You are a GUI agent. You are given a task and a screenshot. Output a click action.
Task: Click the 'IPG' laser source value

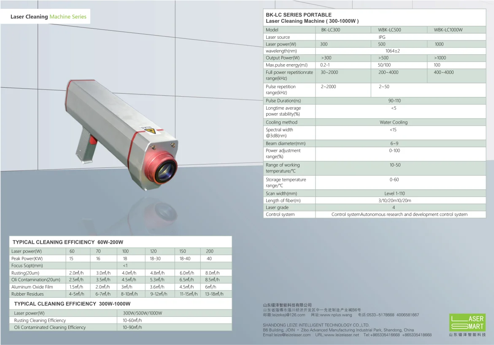click(382, 37)
